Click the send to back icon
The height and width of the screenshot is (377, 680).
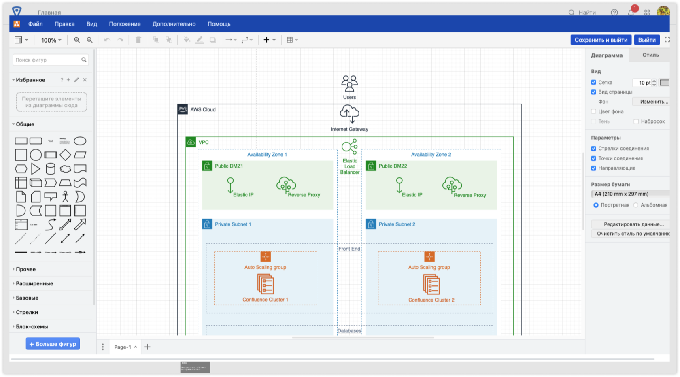169,40
